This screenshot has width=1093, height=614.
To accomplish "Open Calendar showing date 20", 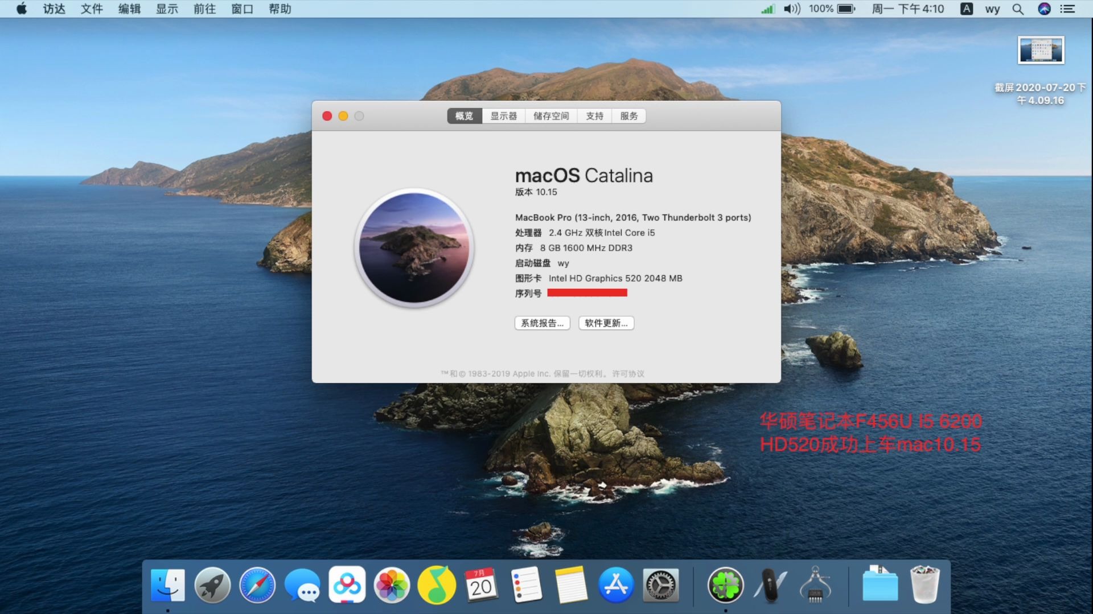I will [x=481, y=585].
